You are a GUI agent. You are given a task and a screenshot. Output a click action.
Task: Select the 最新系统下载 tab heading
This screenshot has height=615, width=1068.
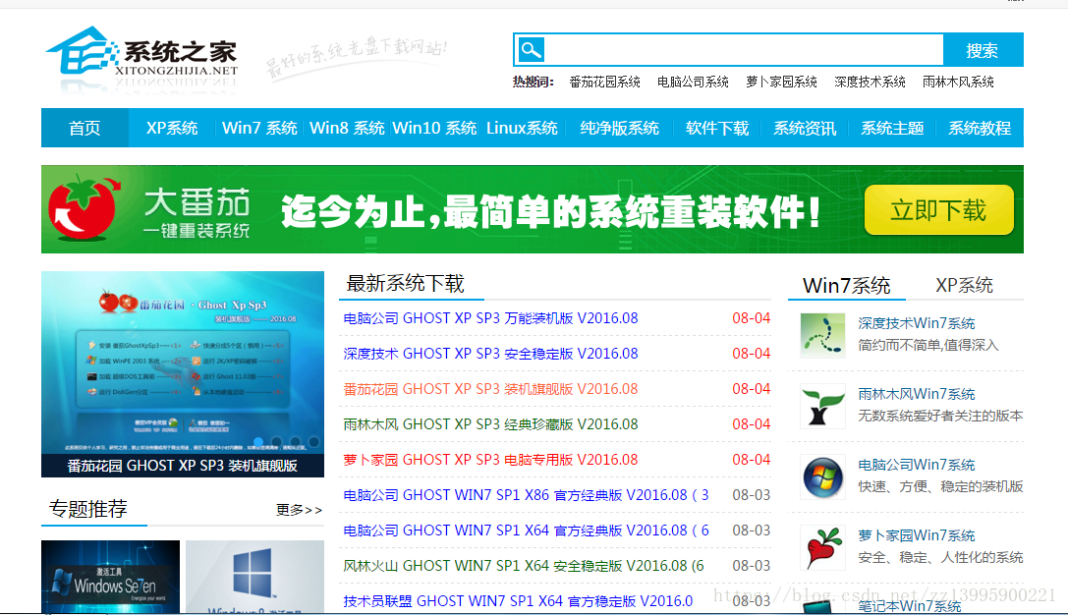(x=406, y=283)
